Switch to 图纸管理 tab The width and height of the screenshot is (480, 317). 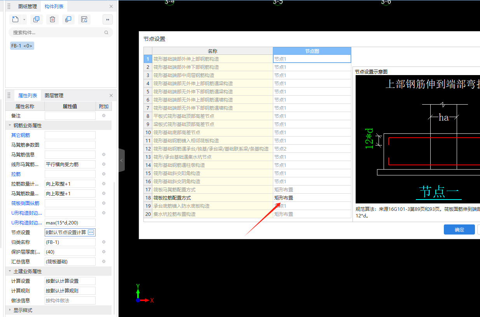tap(28, 6)
